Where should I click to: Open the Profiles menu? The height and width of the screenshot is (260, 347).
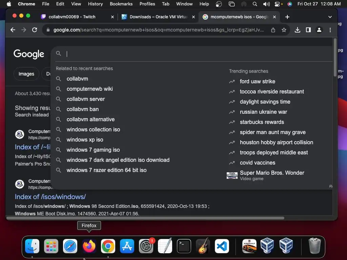pyautogui.click(x=147, y=4)
